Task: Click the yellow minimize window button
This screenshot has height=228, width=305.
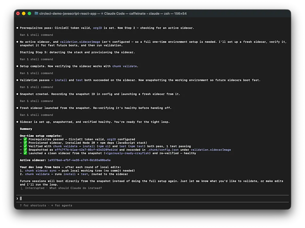Action: click(23, 13)
